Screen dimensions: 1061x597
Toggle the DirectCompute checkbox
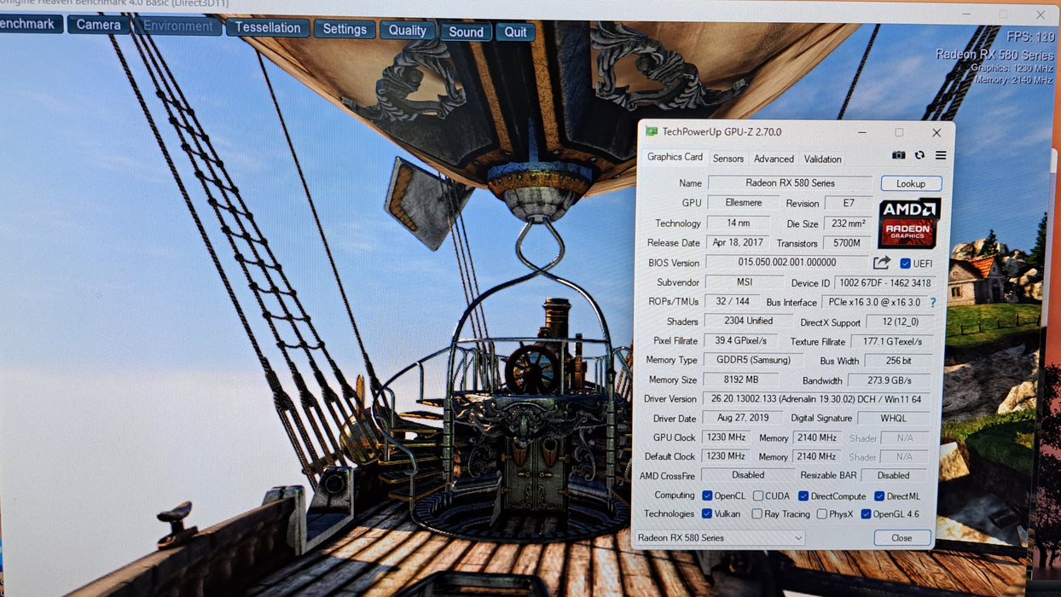[x=803, y=496]
